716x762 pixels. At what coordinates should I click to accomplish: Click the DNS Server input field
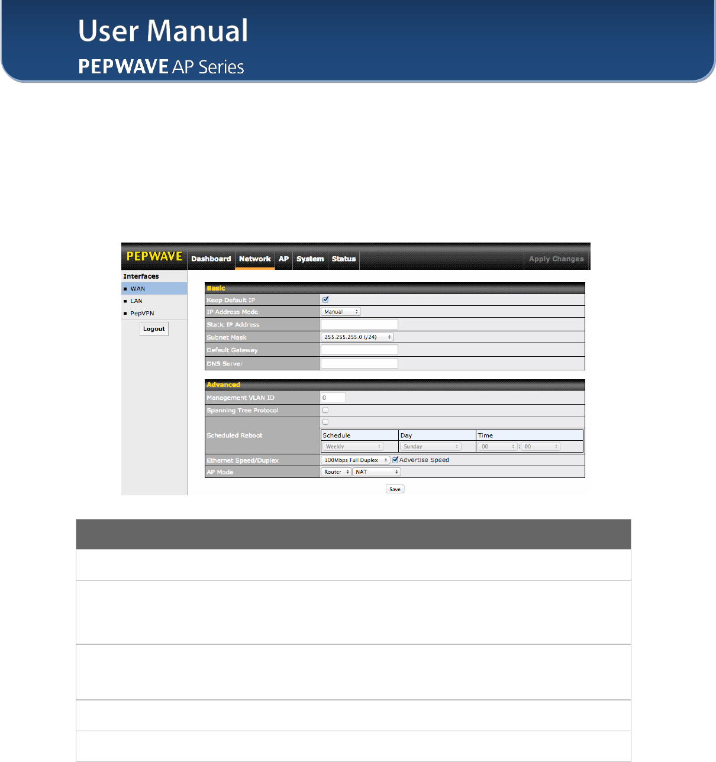pos(359,363)
